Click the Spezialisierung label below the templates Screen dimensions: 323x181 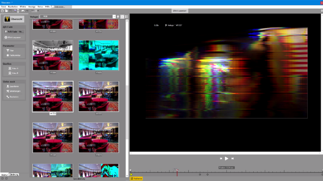[x=79, y=179]
